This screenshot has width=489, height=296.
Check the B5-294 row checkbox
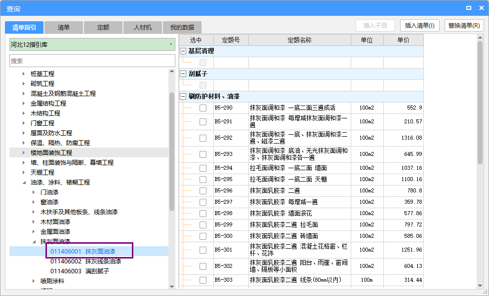click(203, 168)
